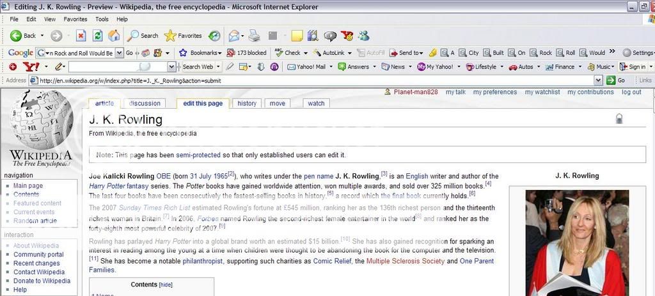Open the 'semi-protected' link

[x=198, y=155]
